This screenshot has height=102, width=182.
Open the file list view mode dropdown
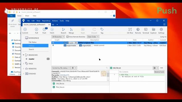point(74,68)
